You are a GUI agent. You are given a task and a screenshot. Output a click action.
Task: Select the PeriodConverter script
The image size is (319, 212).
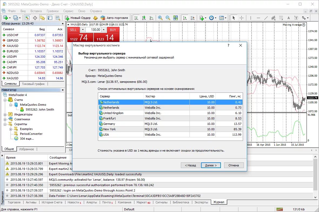tap(31, 134)
